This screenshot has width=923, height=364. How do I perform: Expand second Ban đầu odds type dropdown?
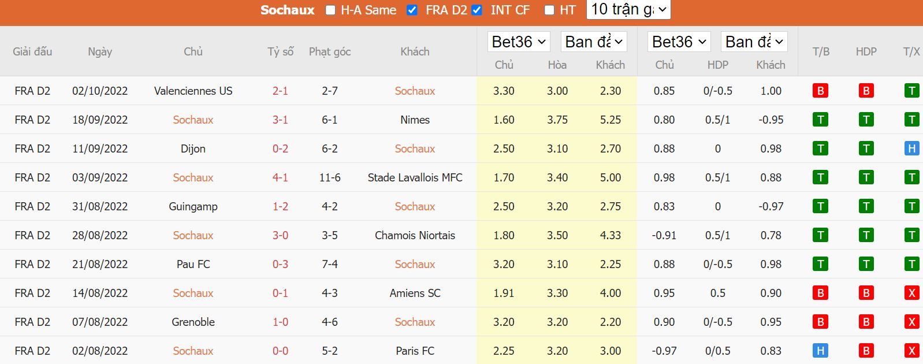(x=754, y=42)
